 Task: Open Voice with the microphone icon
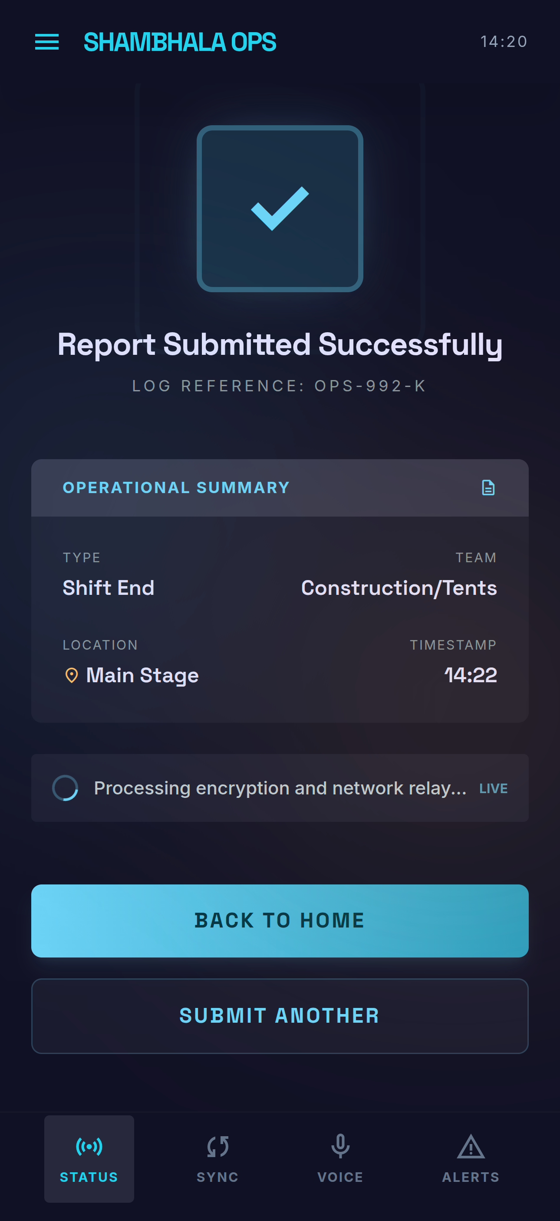click(340, 1146)
